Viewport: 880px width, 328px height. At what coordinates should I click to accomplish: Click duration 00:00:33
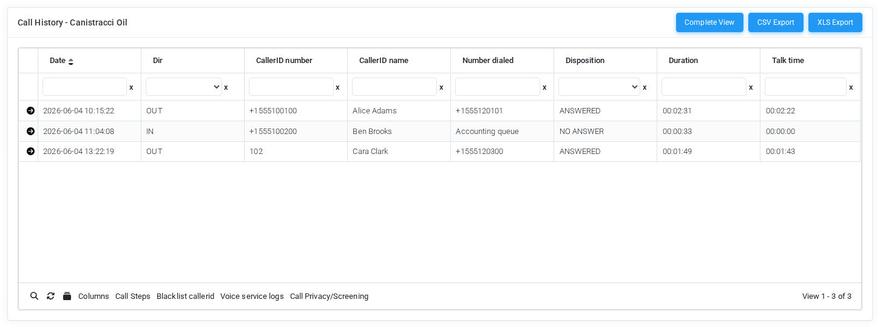(677, 131)
